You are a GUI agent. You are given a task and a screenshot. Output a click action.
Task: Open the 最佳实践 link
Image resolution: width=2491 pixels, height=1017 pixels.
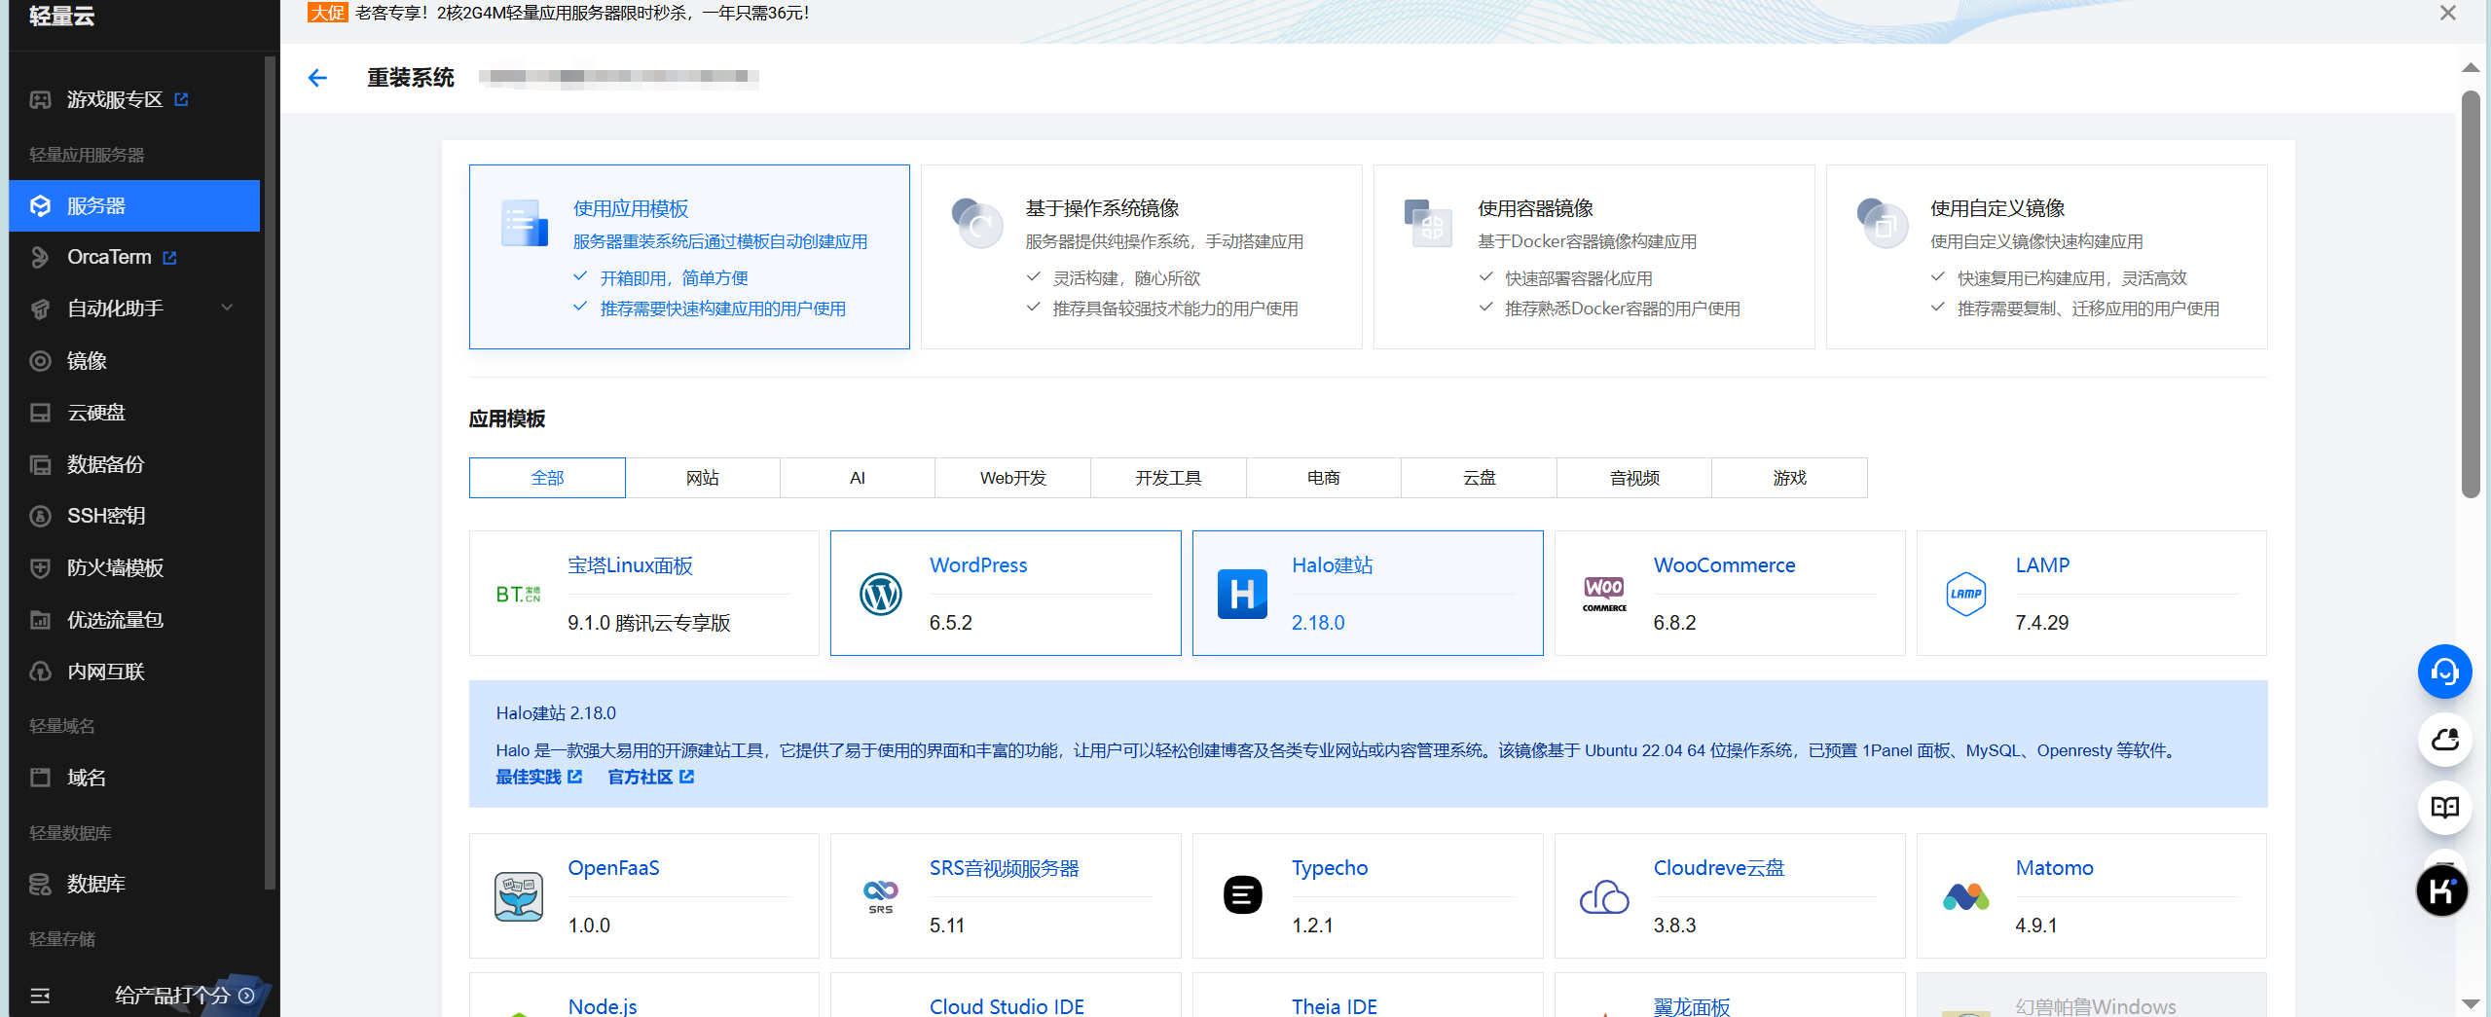pos(539,777)
